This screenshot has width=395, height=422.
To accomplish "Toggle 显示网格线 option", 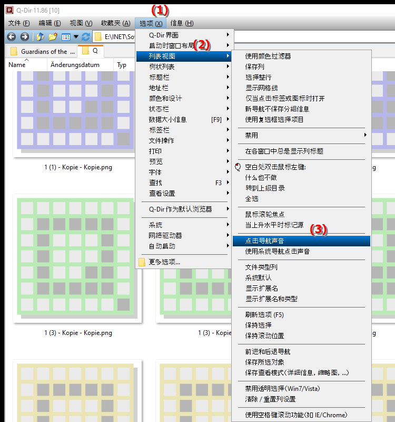I will coord(301,88).
